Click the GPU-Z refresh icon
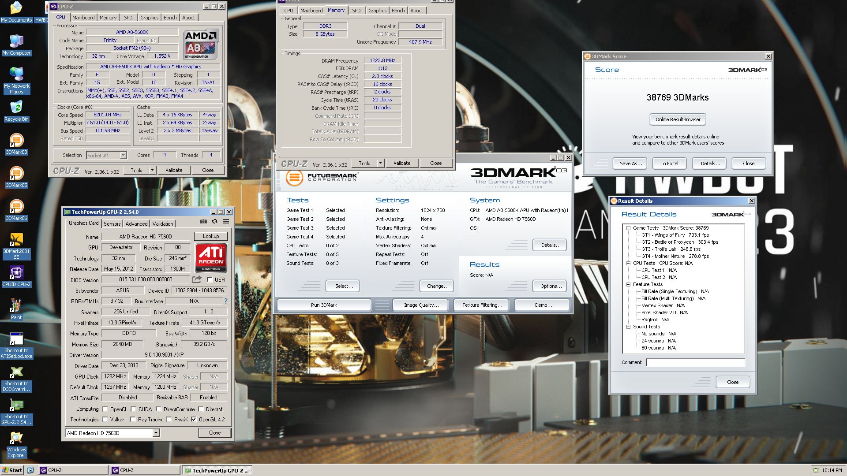847x476 pixels. pyautogui.click(x=214, y=222)
